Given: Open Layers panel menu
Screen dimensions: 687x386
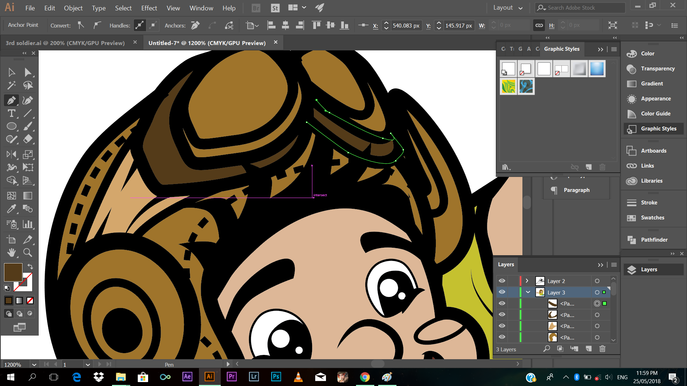Looking at the screenshot, I should coord(614,265).
